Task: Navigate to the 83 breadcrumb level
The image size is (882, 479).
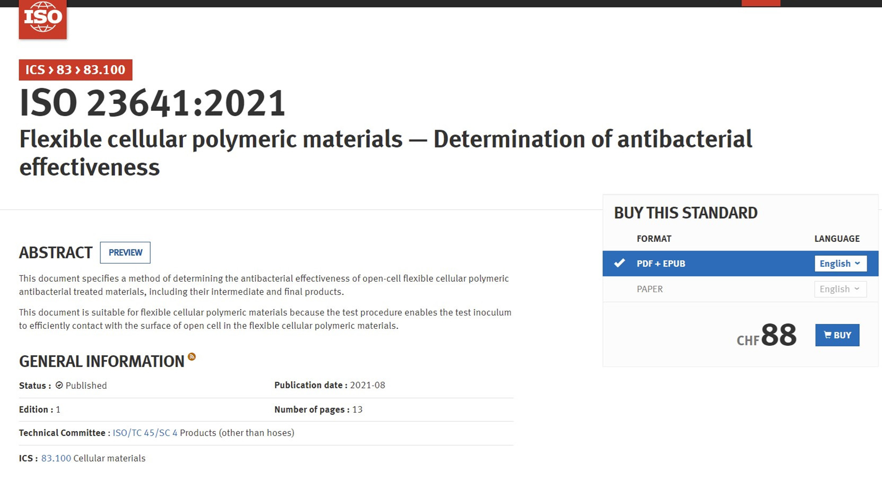Action: point(64,70)
